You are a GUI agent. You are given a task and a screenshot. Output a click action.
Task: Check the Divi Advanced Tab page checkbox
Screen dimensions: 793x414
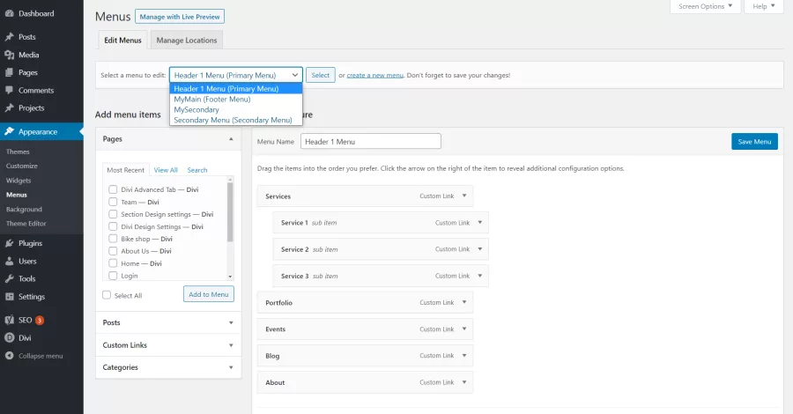coord(113,189)
